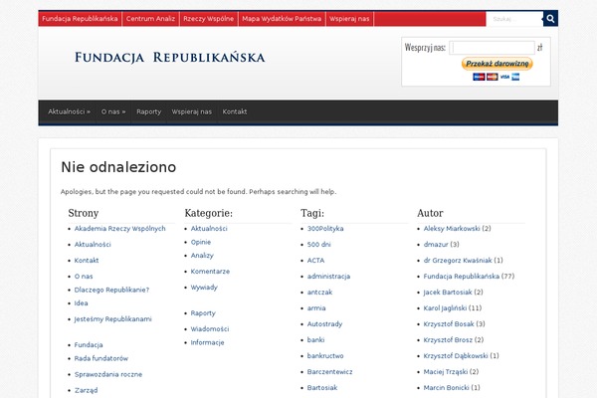Open Sprawozdania roczne link
Viewport: 597px width, 398px height.
tap(108, 374)
